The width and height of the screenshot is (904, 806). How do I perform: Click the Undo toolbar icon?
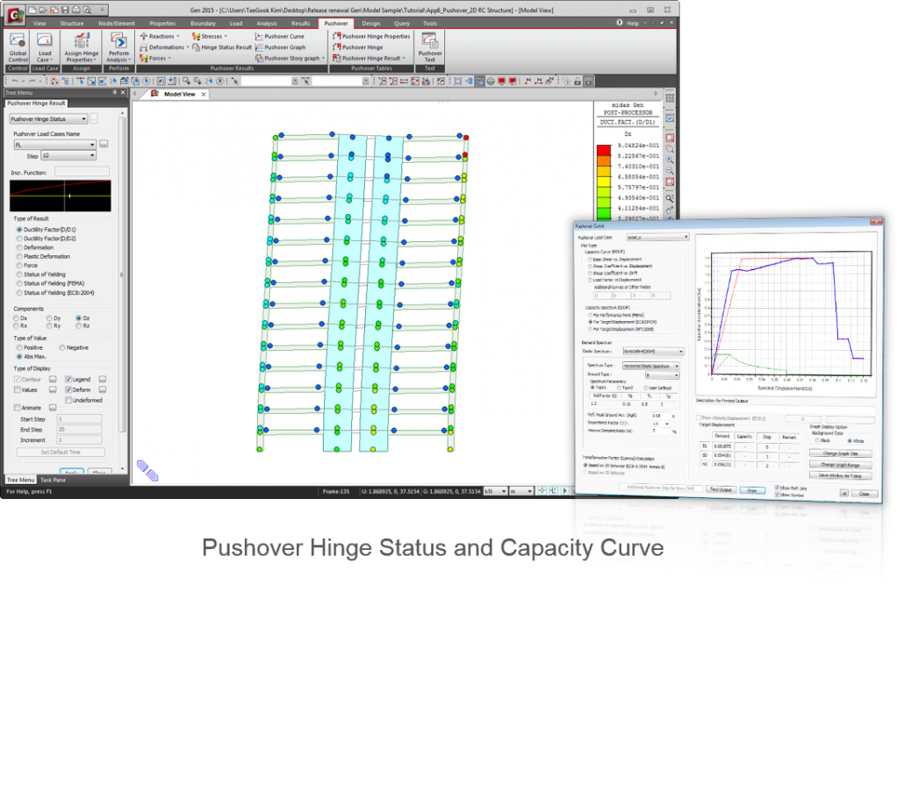[16, 82]
